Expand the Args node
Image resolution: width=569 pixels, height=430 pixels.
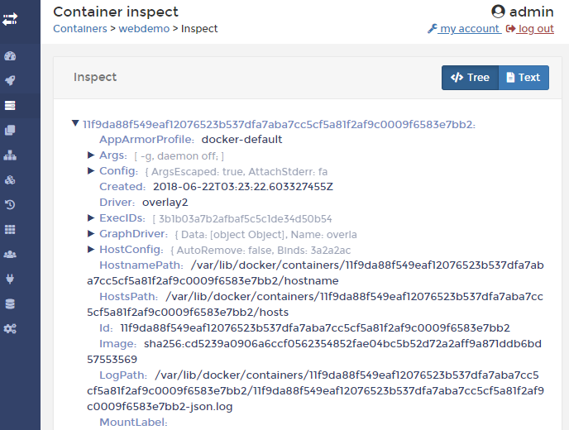(92, 155)
